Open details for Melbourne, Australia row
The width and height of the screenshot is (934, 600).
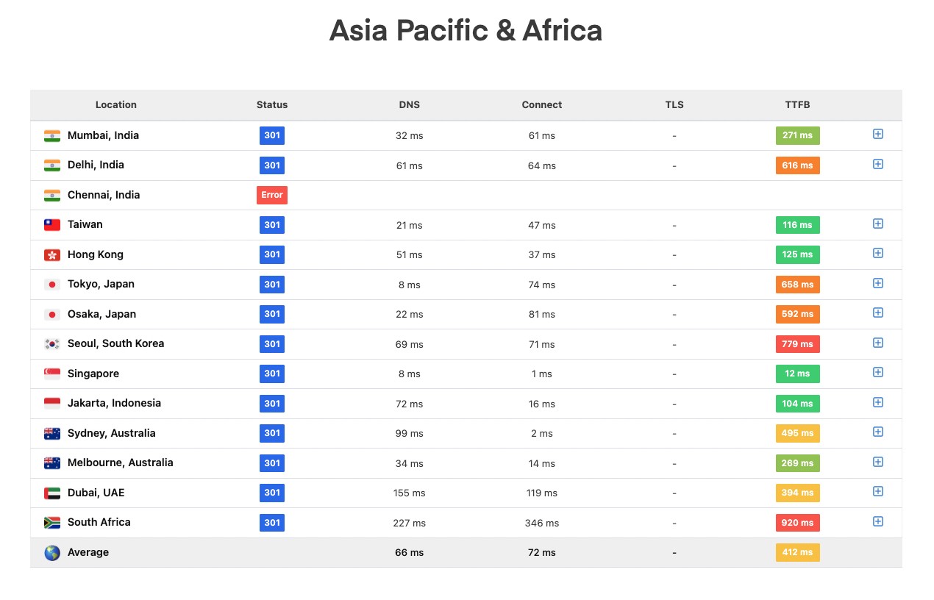click(x=877, y=462)
